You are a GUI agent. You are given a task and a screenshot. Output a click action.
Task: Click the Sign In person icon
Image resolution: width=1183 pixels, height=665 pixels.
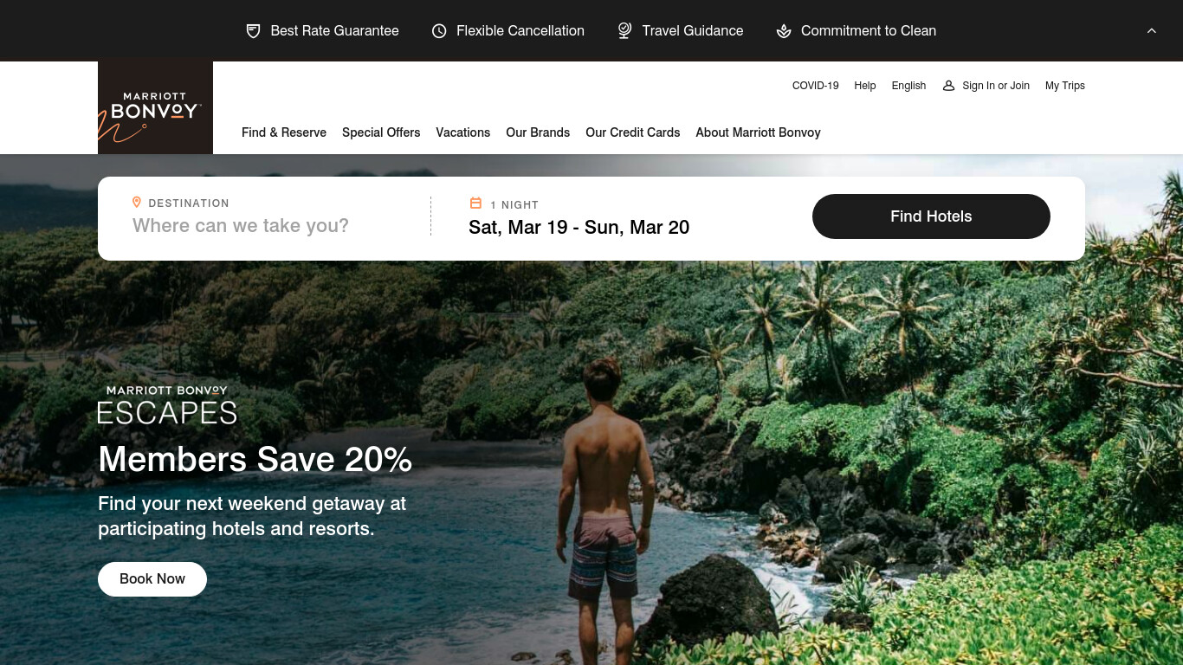pos(948,86)
